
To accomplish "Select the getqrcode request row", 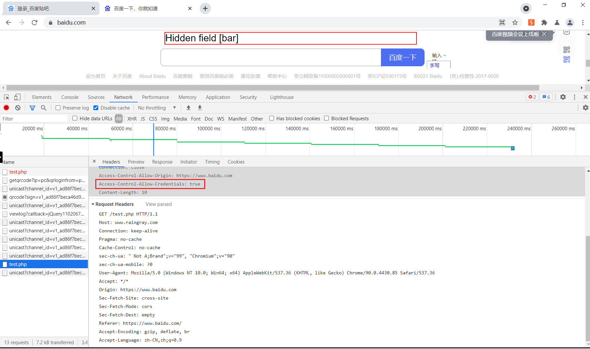I will pos(44,180).
